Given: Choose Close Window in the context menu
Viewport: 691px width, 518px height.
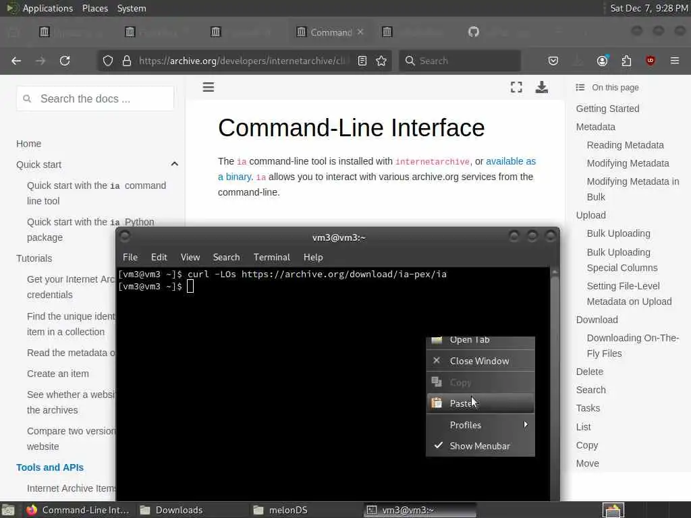Looking at the screenshot, I should 480,361.
